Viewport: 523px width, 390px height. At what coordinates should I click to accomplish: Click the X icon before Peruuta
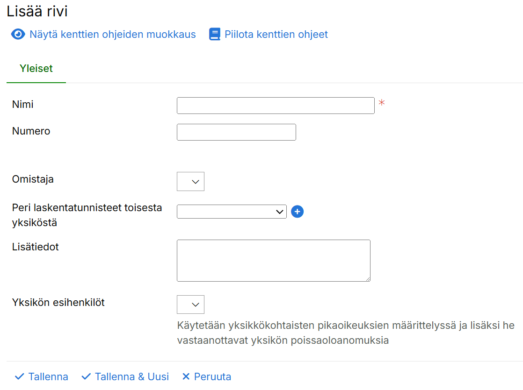pyautogui.click(x=186, y=376)
